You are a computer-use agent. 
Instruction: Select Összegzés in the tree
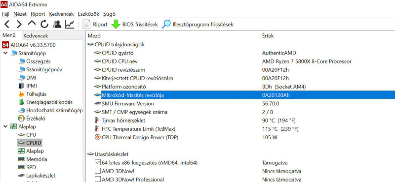[39, 61]
